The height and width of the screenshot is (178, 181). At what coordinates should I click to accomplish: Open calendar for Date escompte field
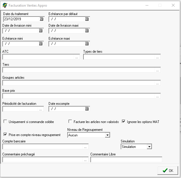[87, 109]
